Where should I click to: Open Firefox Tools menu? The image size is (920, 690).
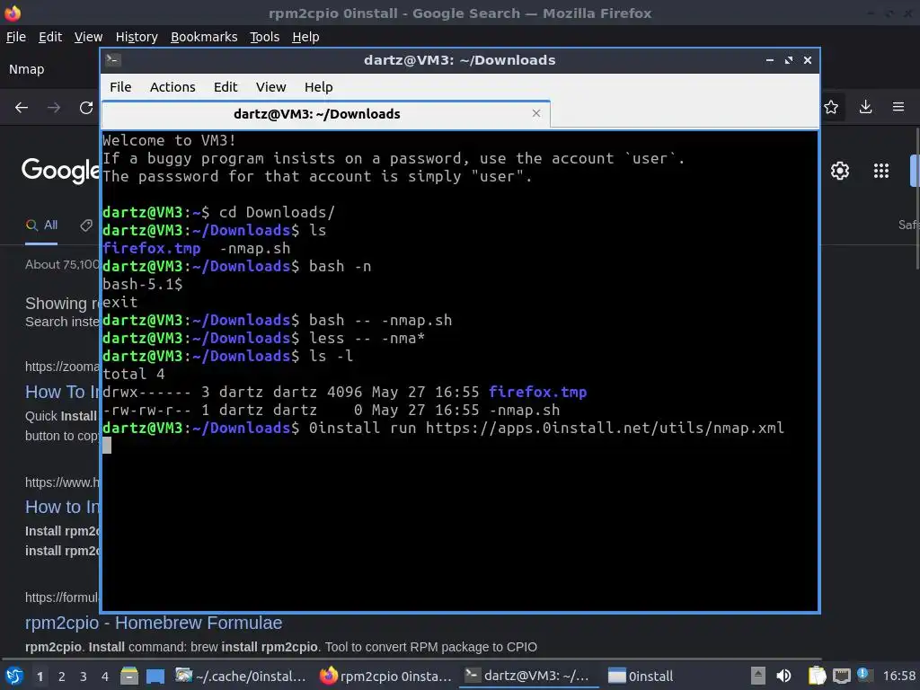(x=265, y=37)
